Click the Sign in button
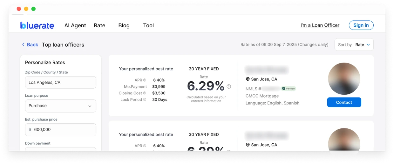Screen dimensions: 394x164 tap(361, 25)
